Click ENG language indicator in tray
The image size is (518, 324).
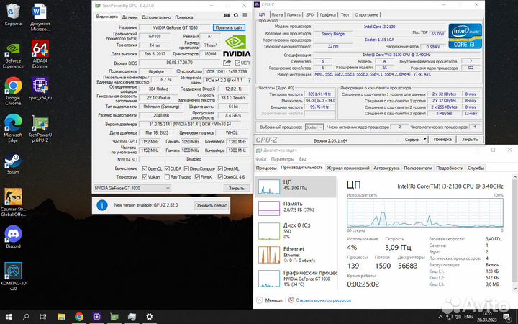point(468,317)
